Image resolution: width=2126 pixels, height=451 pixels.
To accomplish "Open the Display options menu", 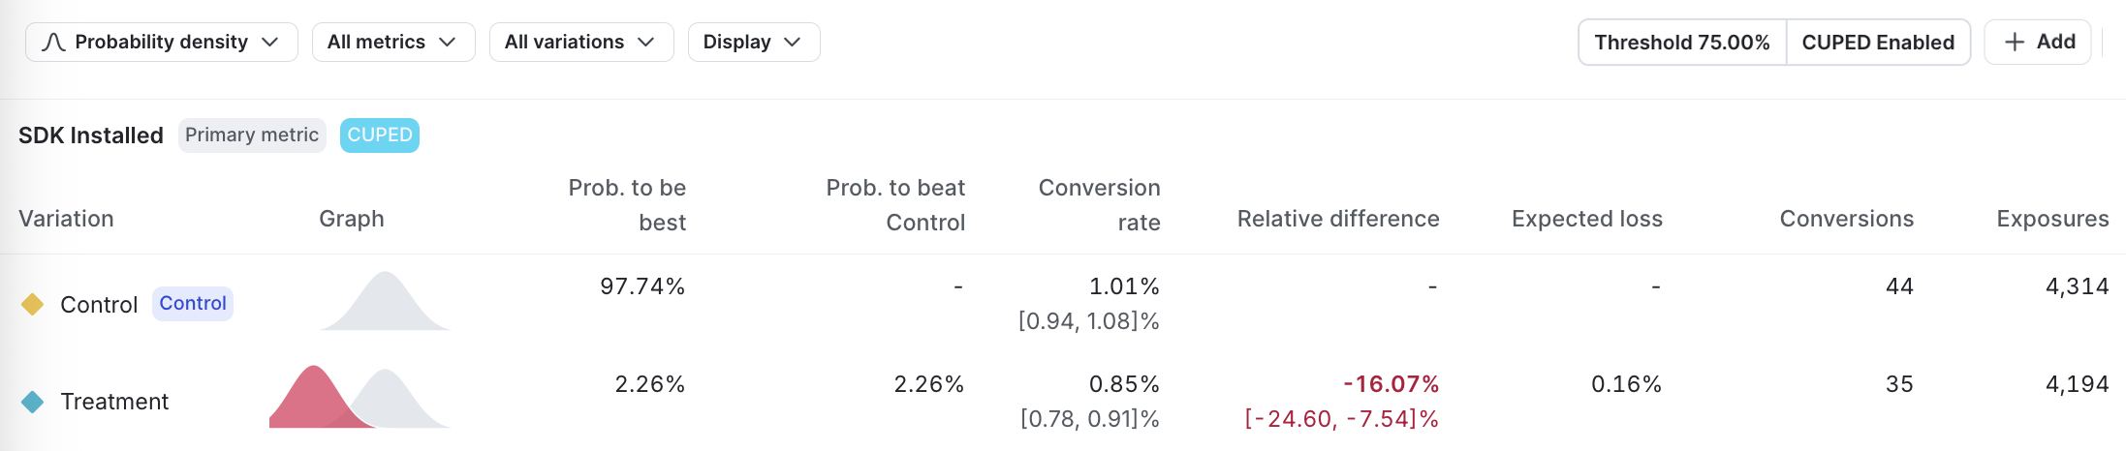I will click(x=753, y=43).
